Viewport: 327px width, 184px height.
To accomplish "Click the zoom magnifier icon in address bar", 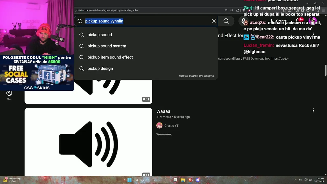I will tap(232, 10).
